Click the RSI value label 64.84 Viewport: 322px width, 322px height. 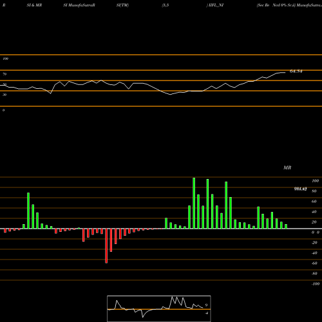tap(296, 71)
